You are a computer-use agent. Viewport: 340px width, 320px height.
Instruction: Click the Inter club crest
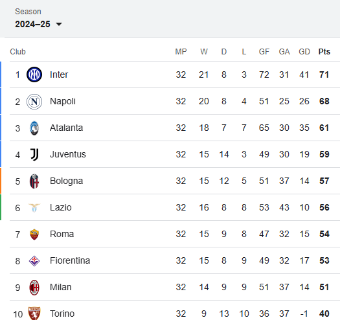pos(34,74)
